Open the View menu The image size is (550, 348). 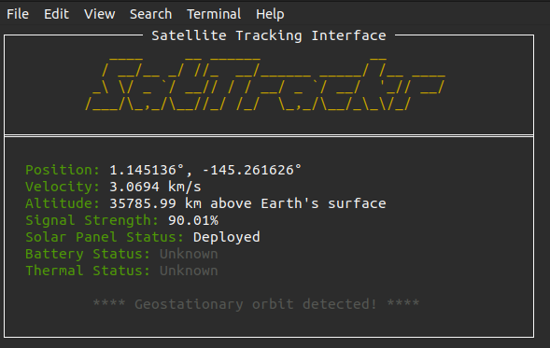pyautogui.click(x=99, y=14)
